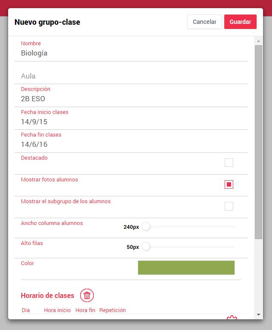Viewport: 272px width, 330px height.
Task: Enable the Destacado checkbox
Action: click(x=229, y=163)
